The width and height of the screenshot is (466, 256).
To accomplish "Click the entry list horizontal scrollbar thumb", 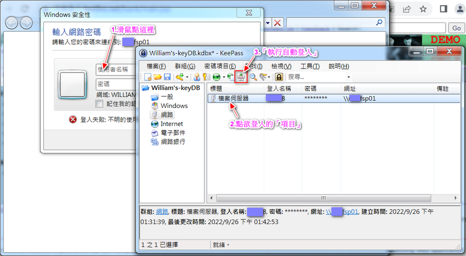I will point(323,198).
